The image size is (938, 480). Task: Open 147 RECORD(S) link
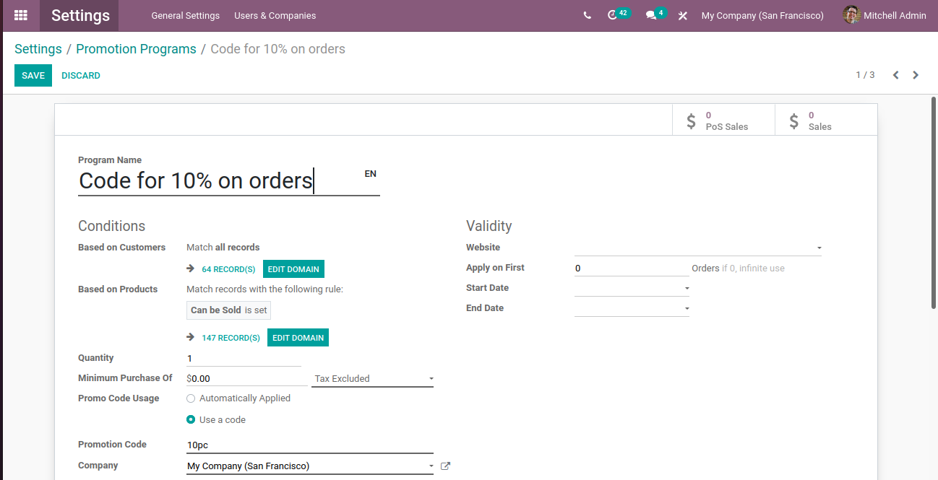pyautogui.click(x=231, y=338)
